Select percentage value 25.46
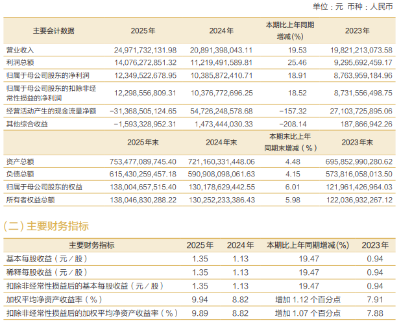The width and height of the screenshot is (401, 323). [x=297, y=63]
